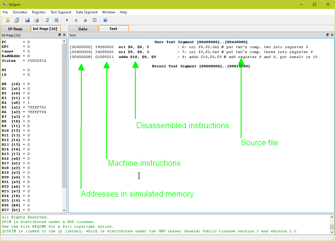Click the addu instruction line at 00400008
Viewport: 335px width, 241px height.
tap(137, 57)
